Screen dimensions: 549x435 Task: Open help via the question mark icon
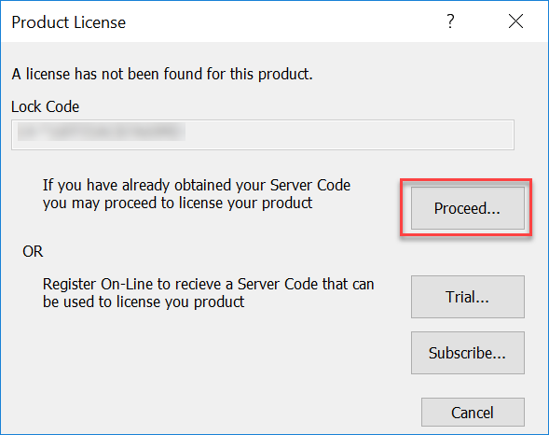pos(450,21)
